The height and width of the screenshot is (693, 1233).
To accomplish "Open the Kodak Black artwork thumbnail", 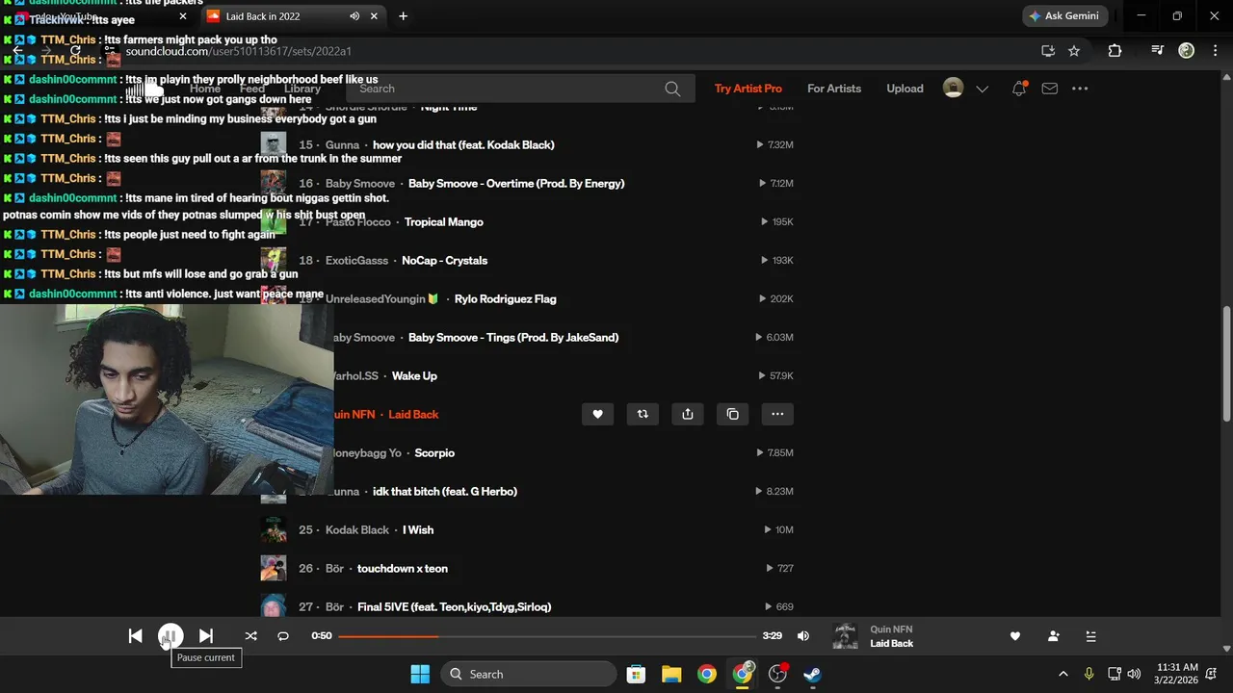I will (274, 529).
